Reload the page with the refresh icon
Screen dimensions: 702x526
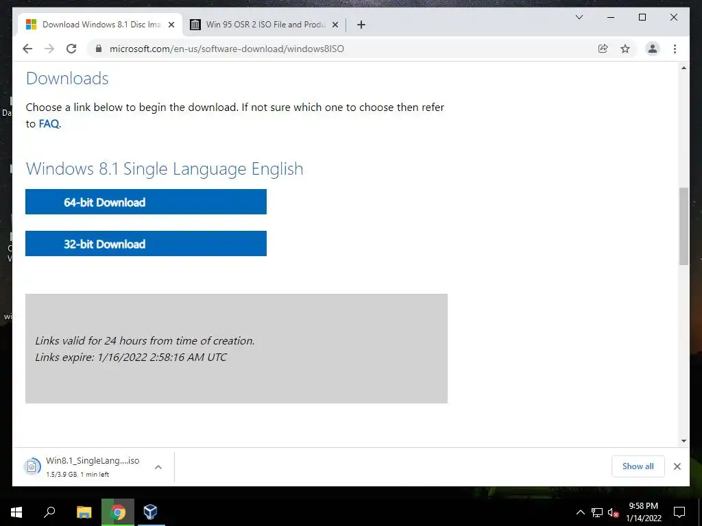71,49
